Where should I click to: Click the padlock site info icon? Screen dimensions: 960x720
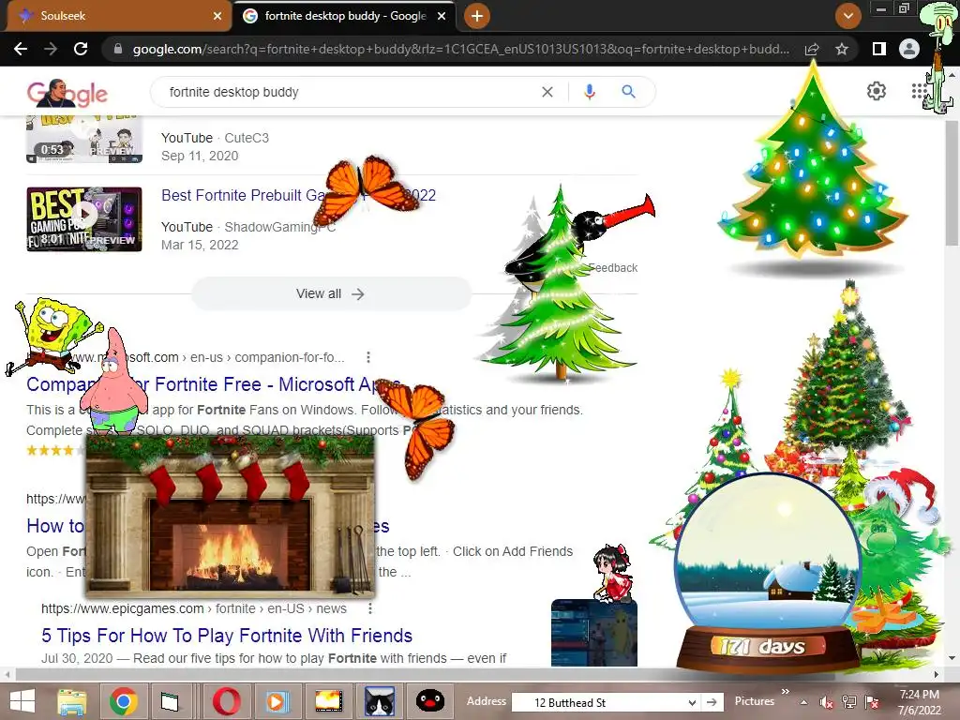click(118, 49)
